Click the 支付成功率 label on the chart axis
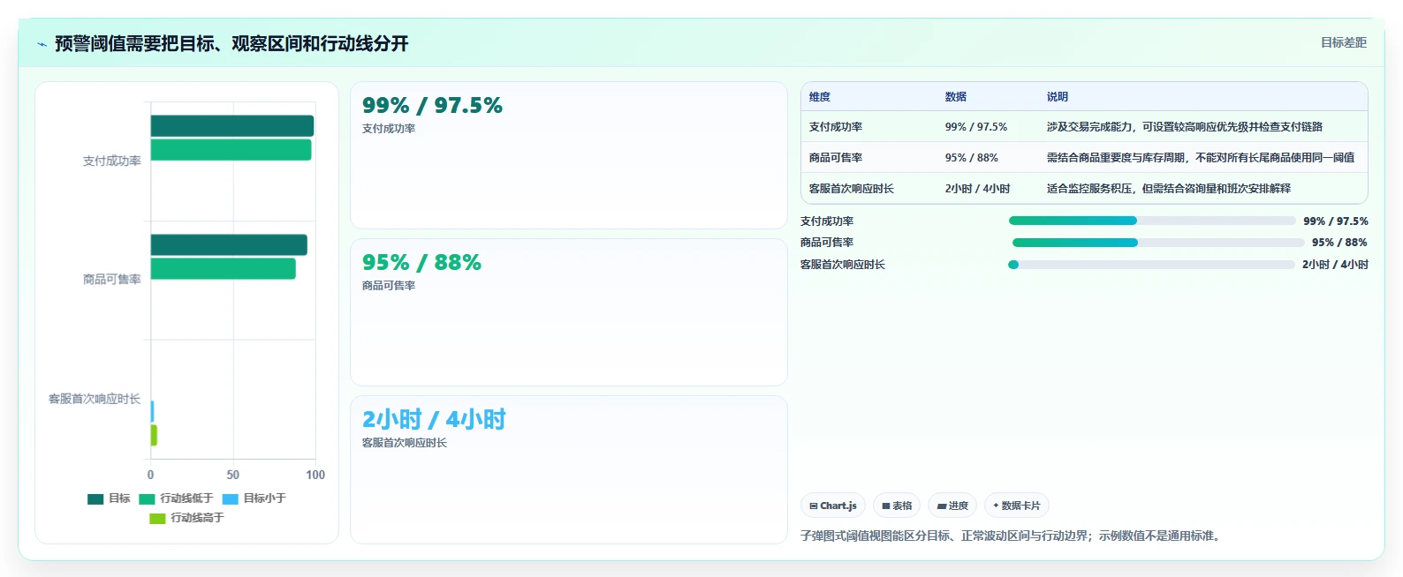Image resolution: width=1403 pixels, height=577 pixels. tap(112, 161)
